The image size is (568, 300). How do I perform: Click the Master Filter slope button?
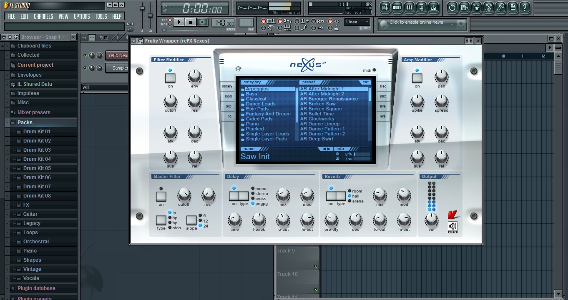coord(191,220)
